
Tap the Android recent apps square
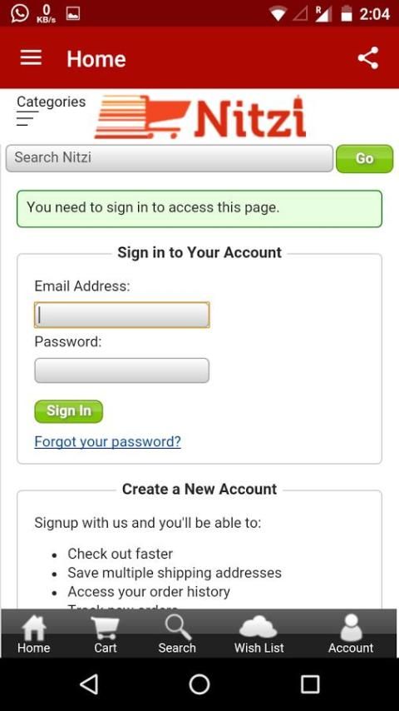pyautogui.click(x=310, y=684)
